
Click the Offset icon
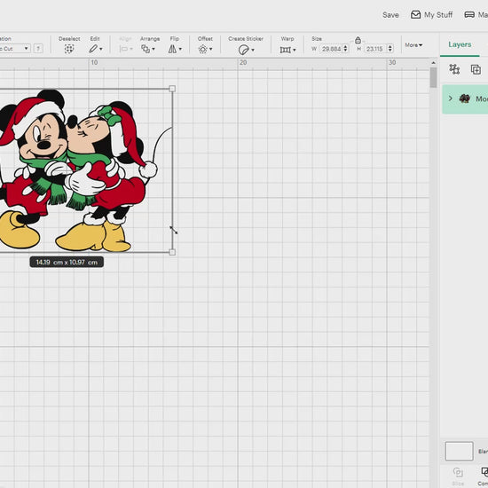click(203, 49)
